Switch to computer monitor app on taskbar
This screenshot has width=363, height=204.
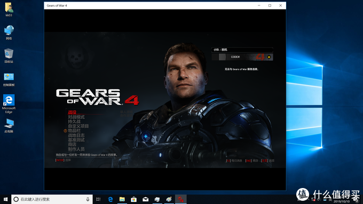[157, 199]
